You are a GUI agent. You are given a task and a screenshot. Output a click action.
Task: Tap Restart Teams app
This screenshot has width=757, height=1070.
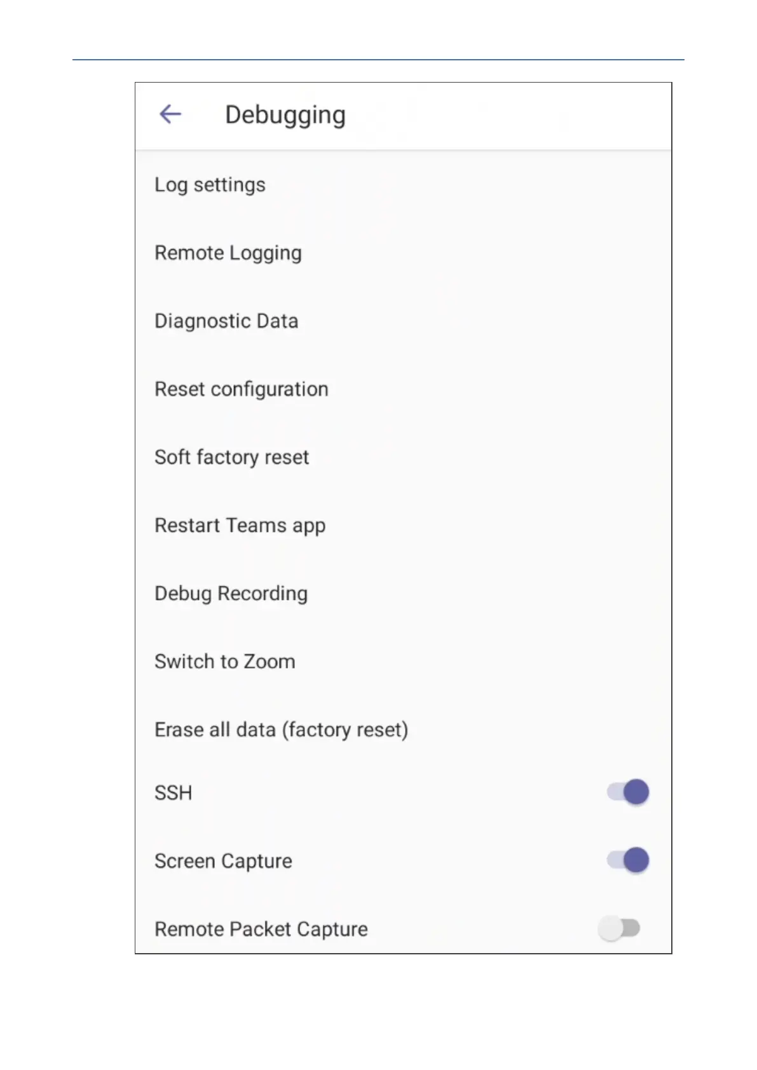pos(240,525)
